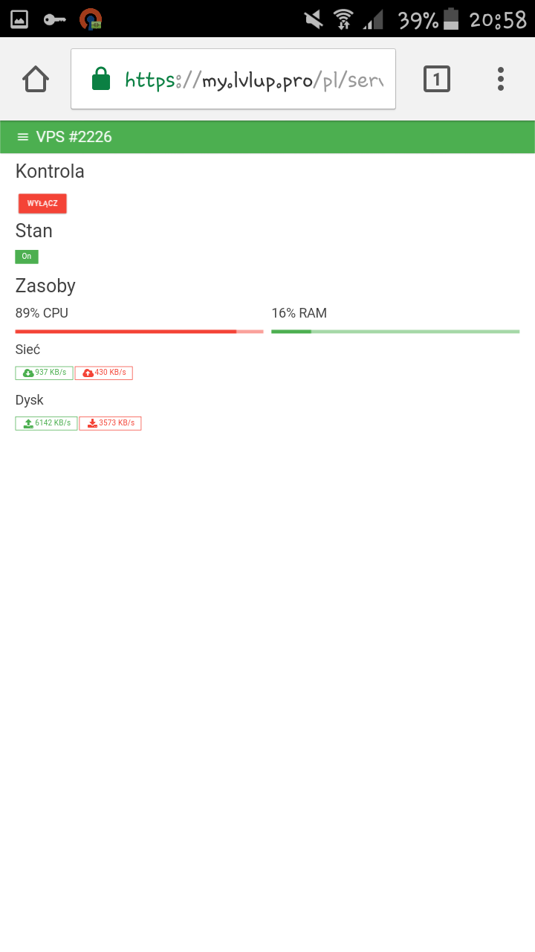This screenshot has width=535, height=952.
Task: Tap the network download cloud icon
Action: 28,373
